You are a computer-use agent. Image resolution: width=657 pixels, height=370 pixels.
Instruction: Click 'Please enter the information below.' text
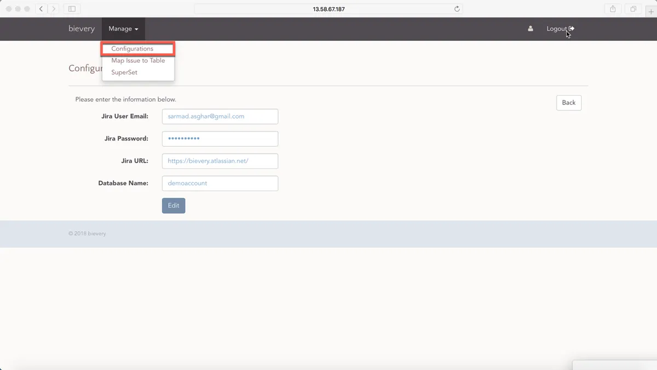coord(126,99)
